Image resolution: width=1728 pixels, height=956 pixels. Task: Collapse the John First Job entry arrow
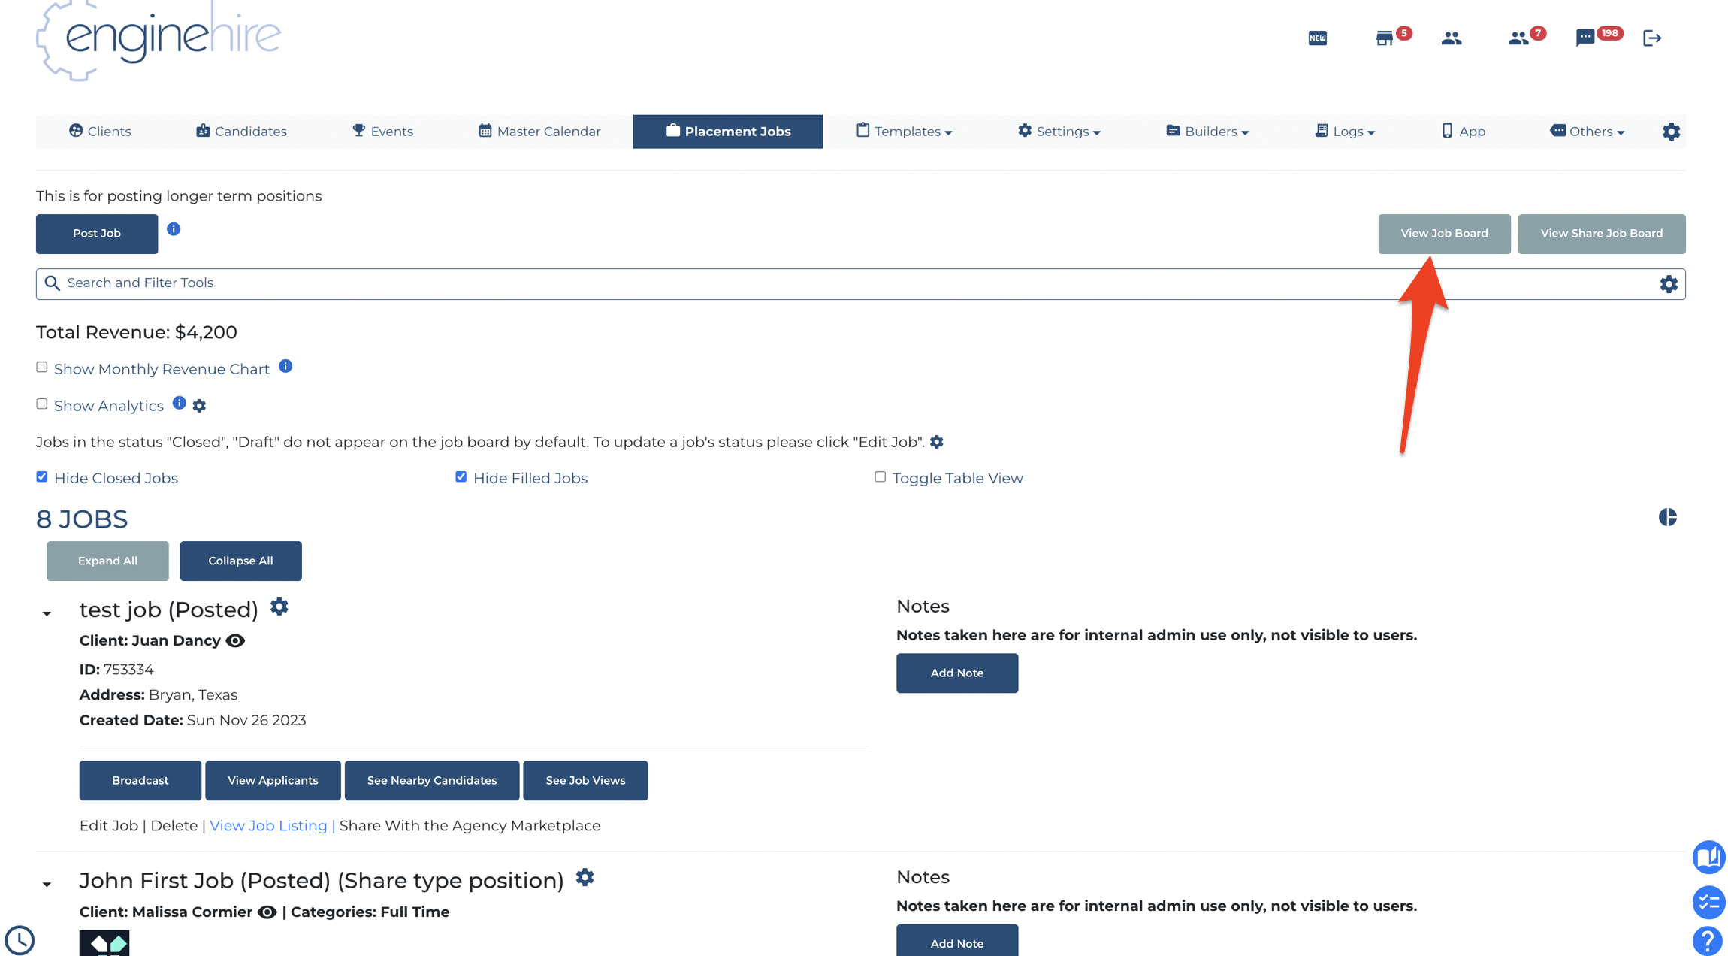pyautogui.click(x=47, y=885)
